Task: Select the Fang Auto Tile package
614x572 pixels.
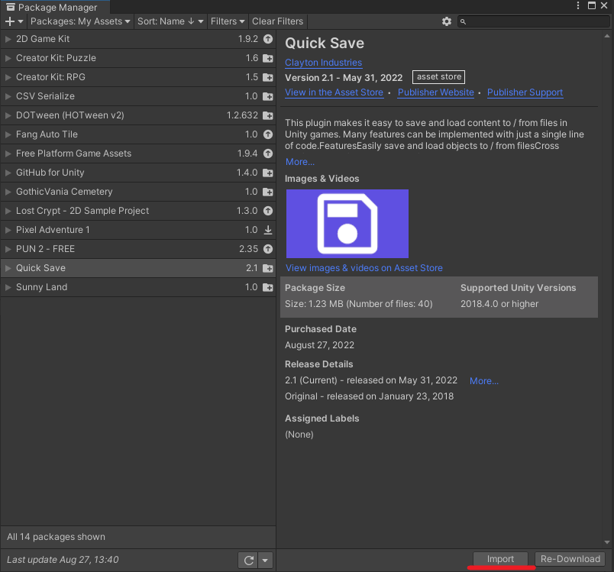Action: point(137,134)
